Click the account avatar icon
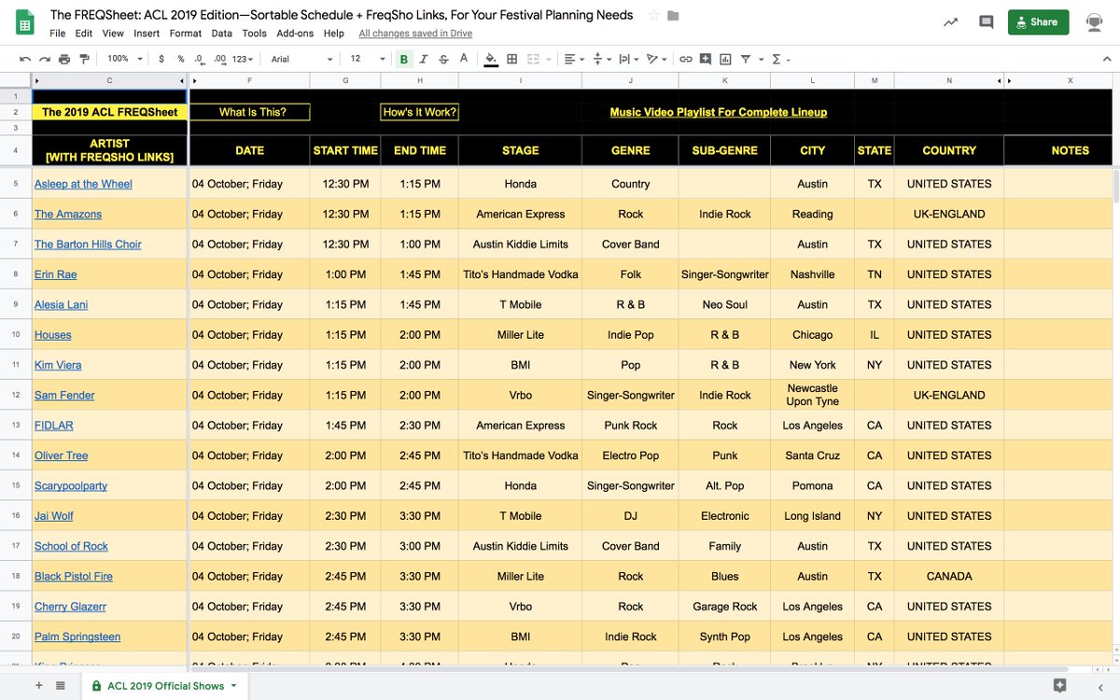1120x700 pixels. 1095,22
